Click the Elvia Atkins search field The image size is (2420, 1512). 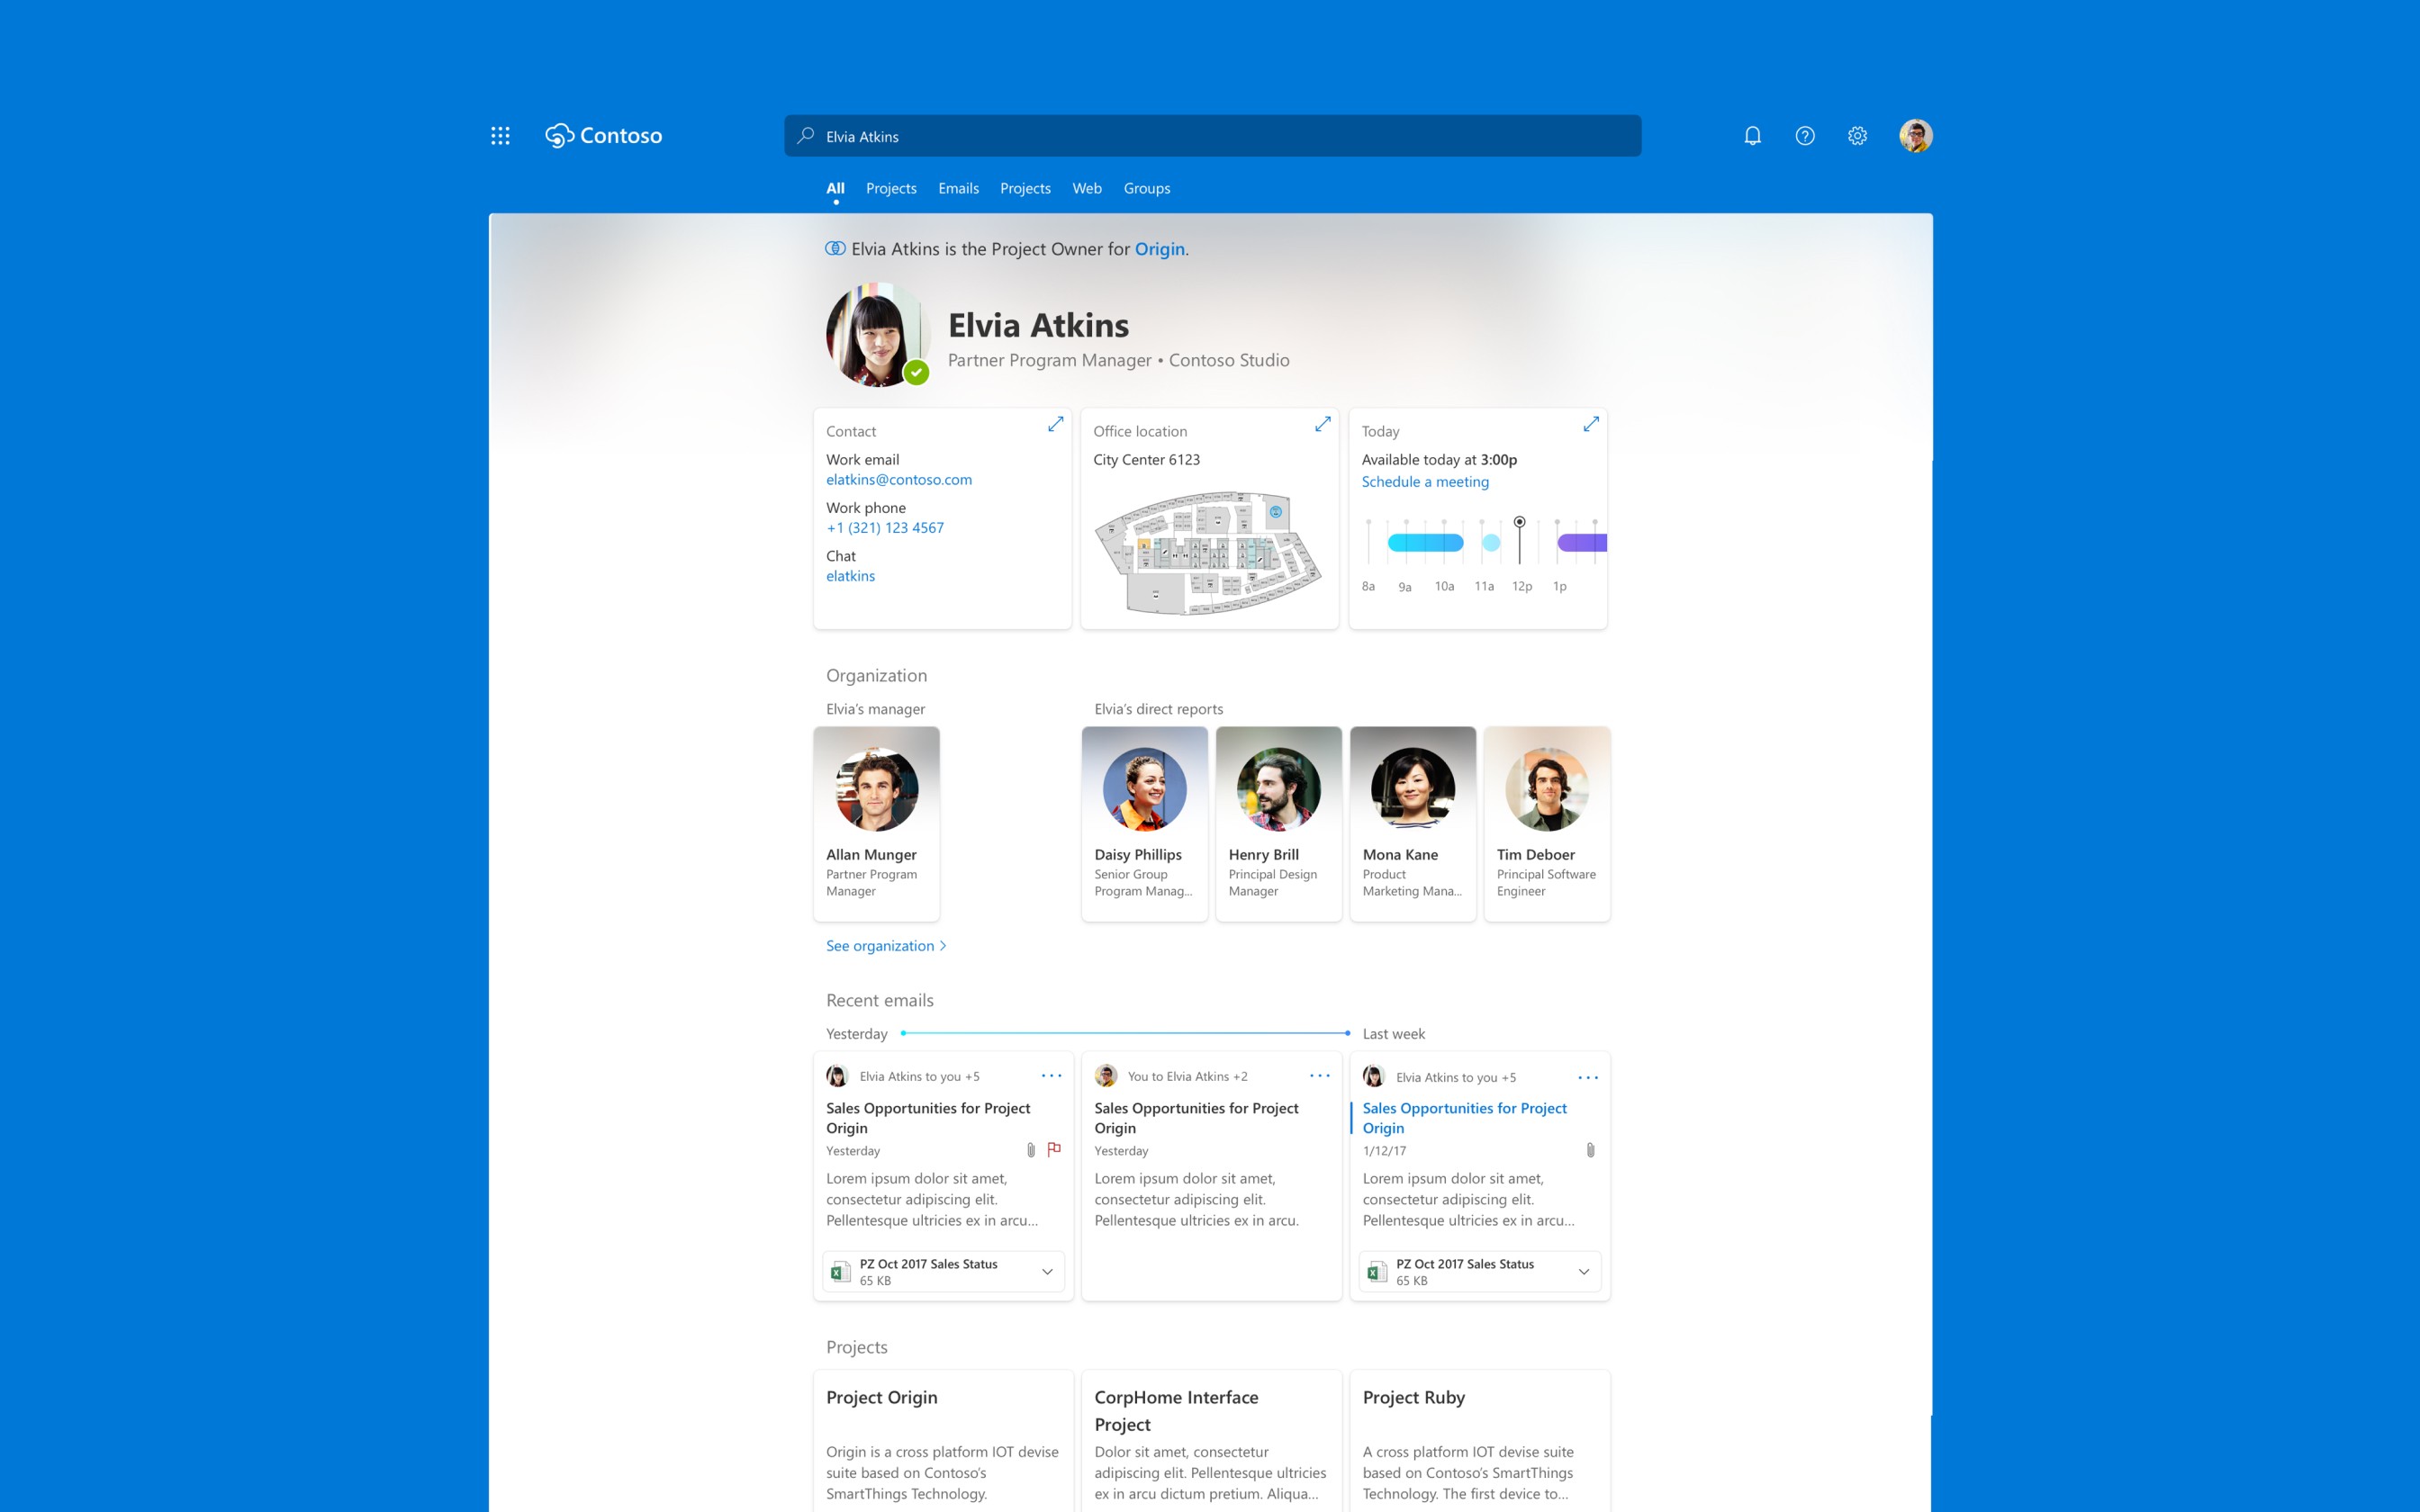[x=1212, y=136]
